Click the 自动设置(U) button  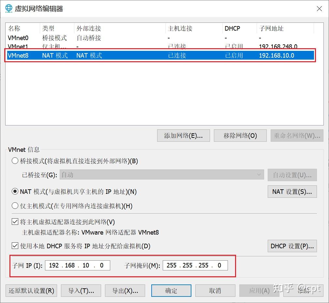[x=292, y=175]
